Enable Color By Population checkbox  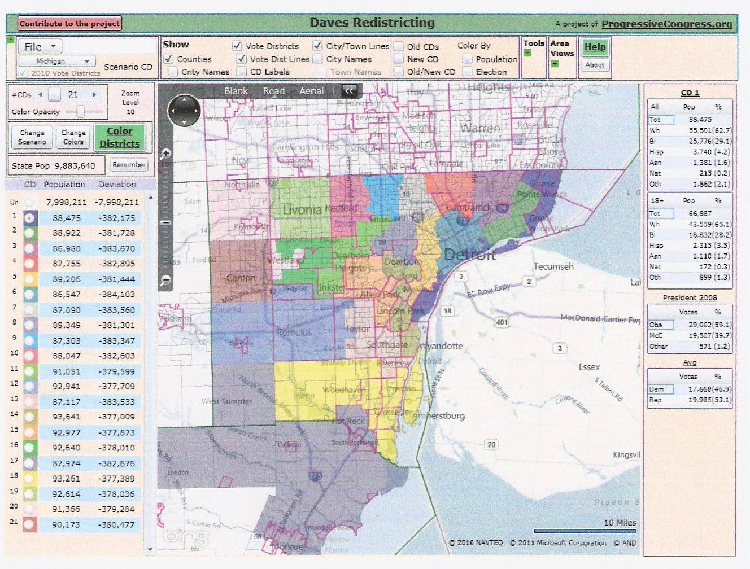click(467, 59)
